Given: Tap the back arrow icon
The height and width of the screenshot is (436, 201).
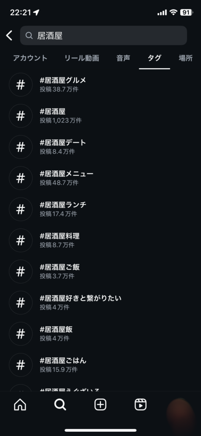Looking at the screenshot, I should [9, 36].
